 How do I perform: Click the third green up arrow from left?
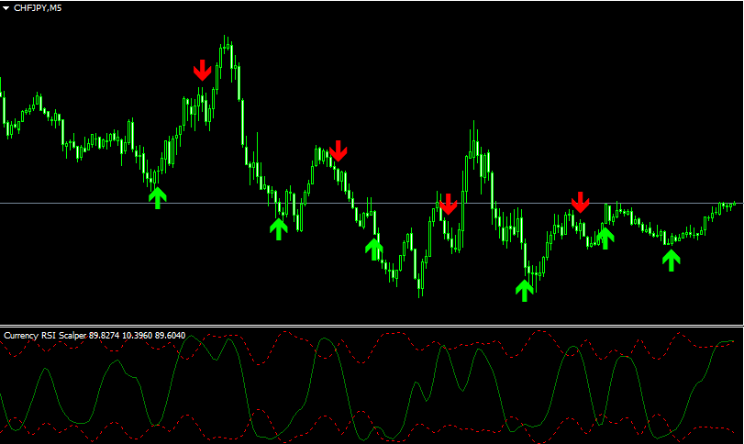373,248
